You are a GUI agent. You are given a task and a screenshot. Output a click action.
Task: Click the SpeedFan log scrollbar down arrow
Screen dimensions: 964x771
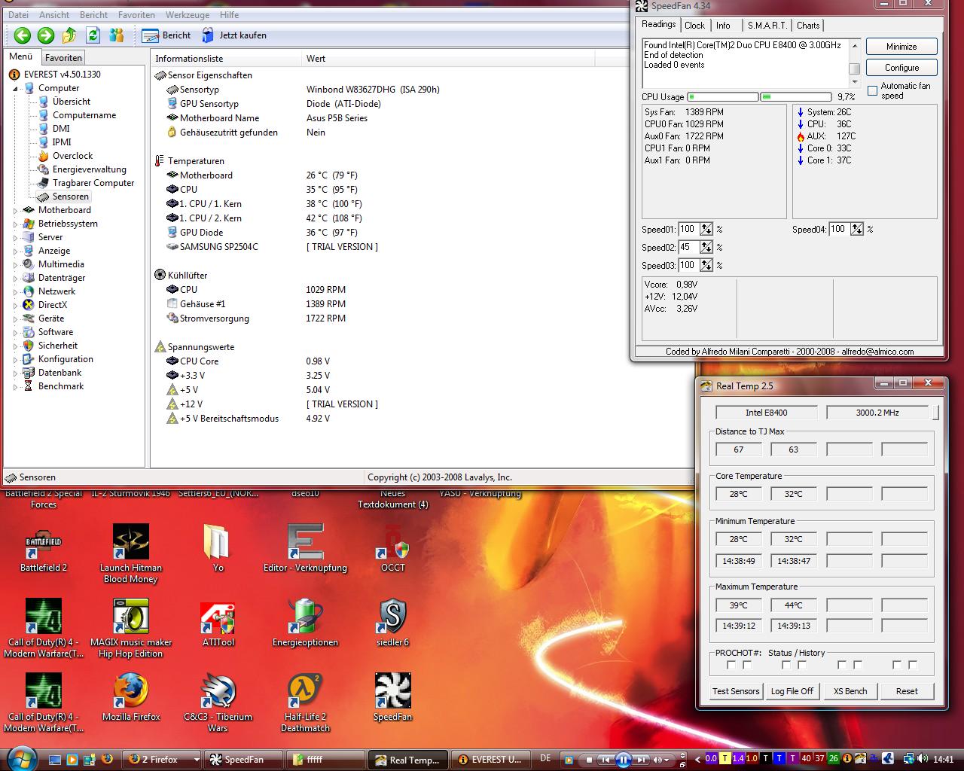tap(854, 82)
